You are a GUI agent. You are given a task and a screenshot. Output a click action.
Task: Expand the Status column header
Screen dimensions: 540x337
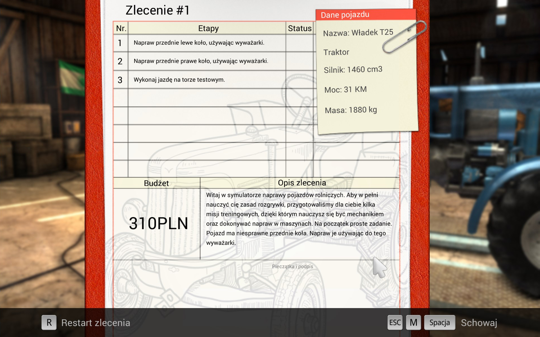[x=299, y=28]
